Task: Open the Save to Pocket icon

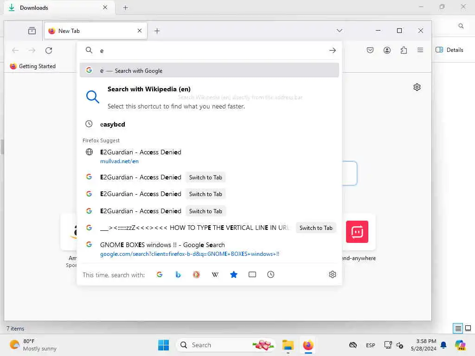Action: (x=370, y=50)
